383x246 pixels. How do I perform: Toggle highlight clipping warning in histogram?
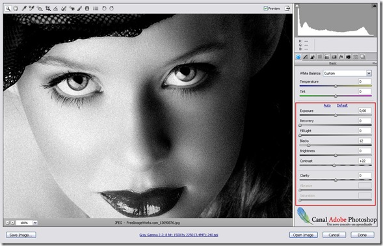[x=374, y=6]
